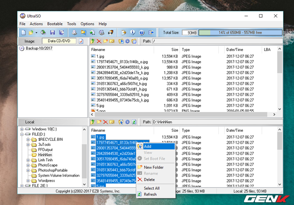Click red X Delete in image pane toolbar

coord(99,41)
